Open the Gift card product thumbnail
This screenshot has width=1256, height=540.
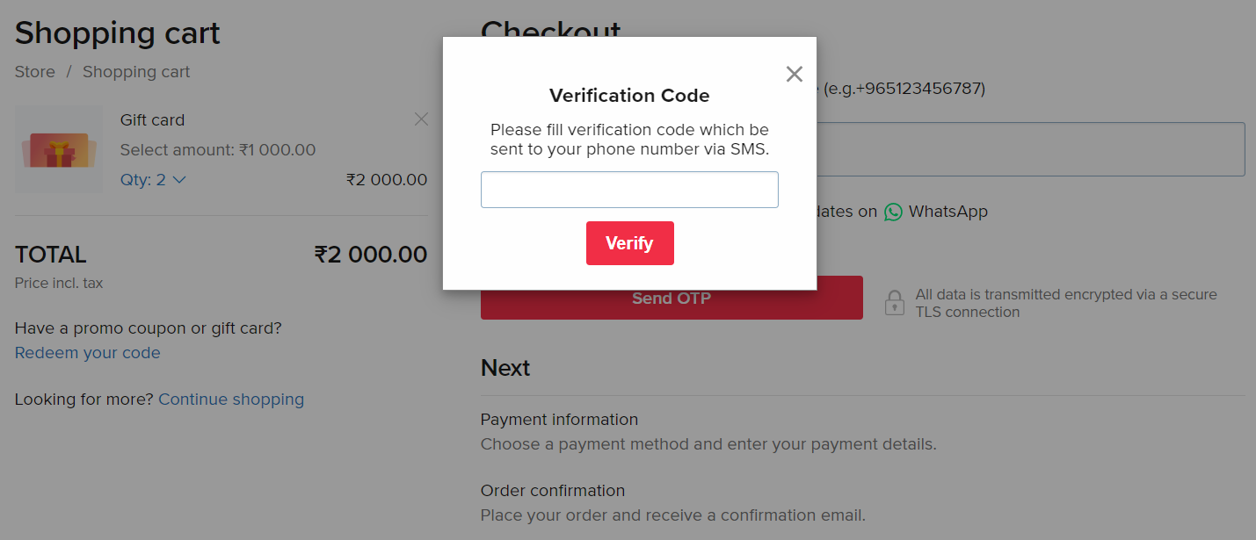coord(59,149)
